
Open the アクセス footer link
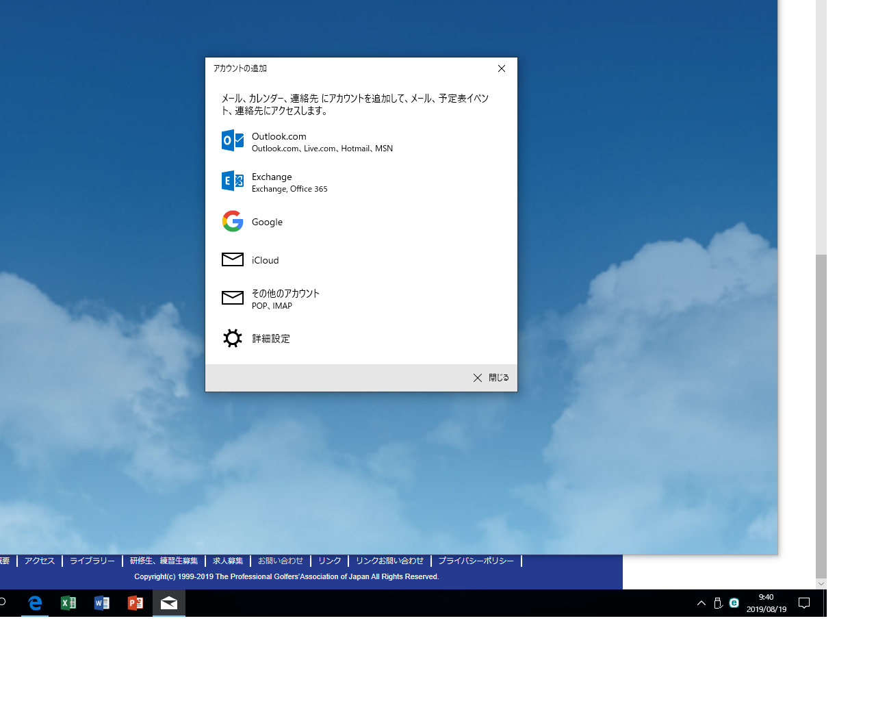coord(40,561)
